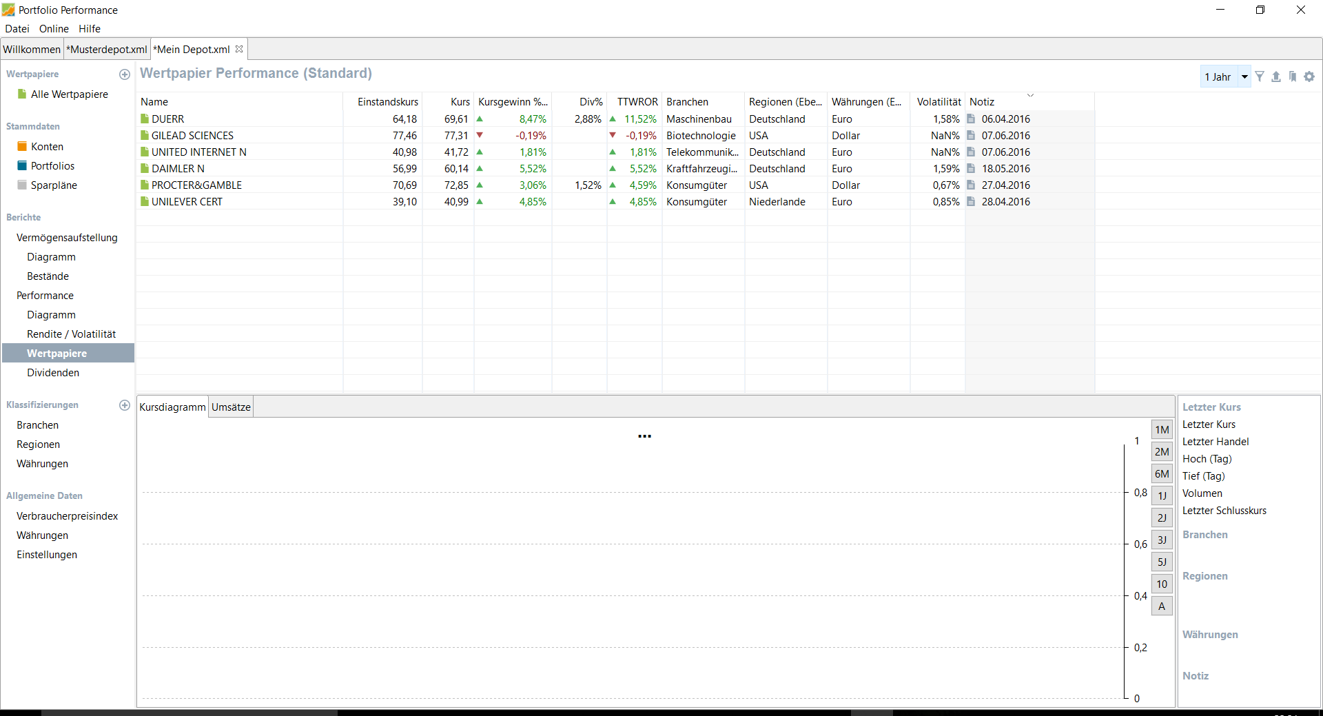Open the filter funnel icon in toolbar
This screenshot has width=1323, height=716.
point(1260,76)
